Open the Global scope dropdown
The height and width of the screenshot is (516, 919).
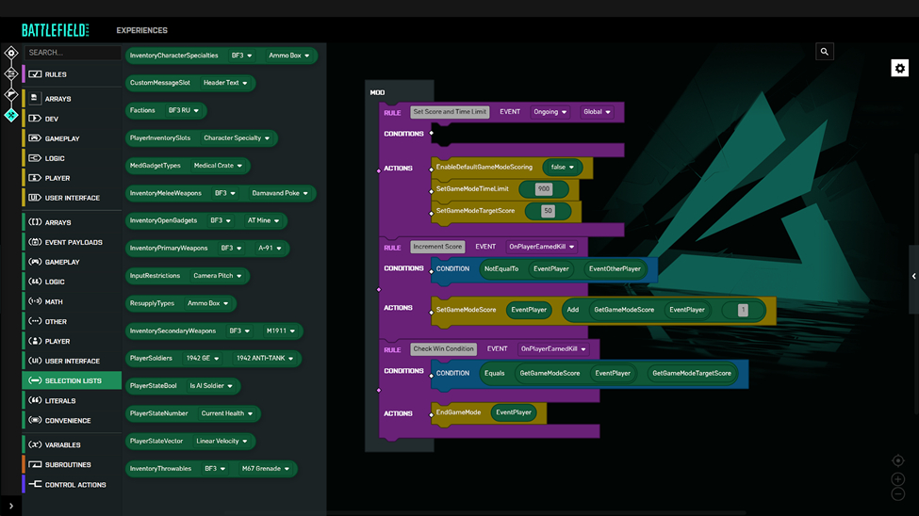[x=596, y=112]
